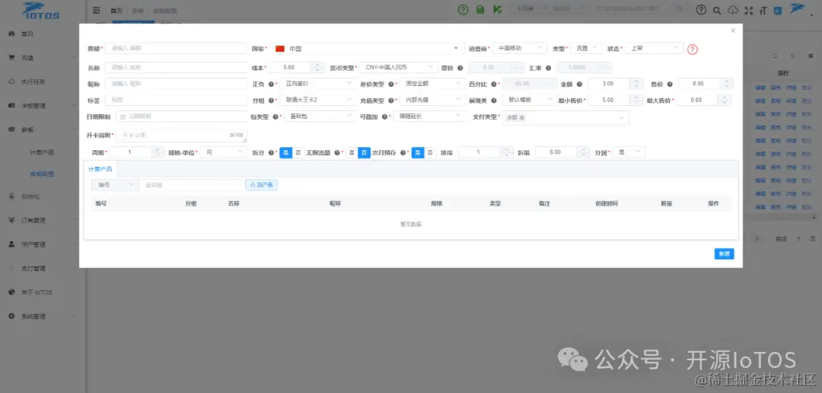Set 拆分 to 否

pos(298,152)
